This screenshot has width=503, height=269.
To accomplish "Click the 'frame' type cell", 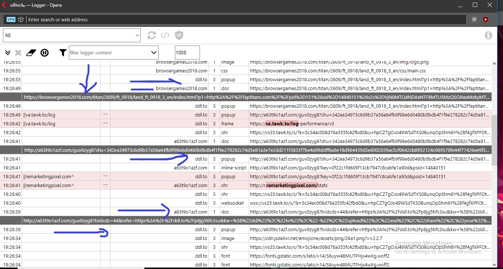I will 234,123.
